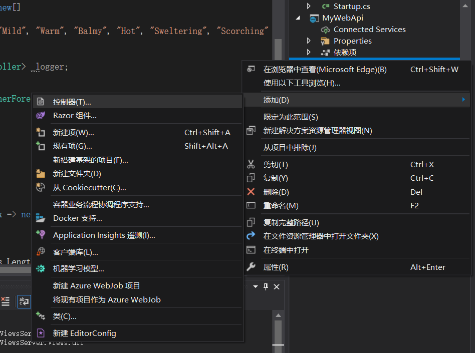Click the "Scorching" string in code
Screen dimensions: 475x353
pyautogui.click(x=243, y=31)
